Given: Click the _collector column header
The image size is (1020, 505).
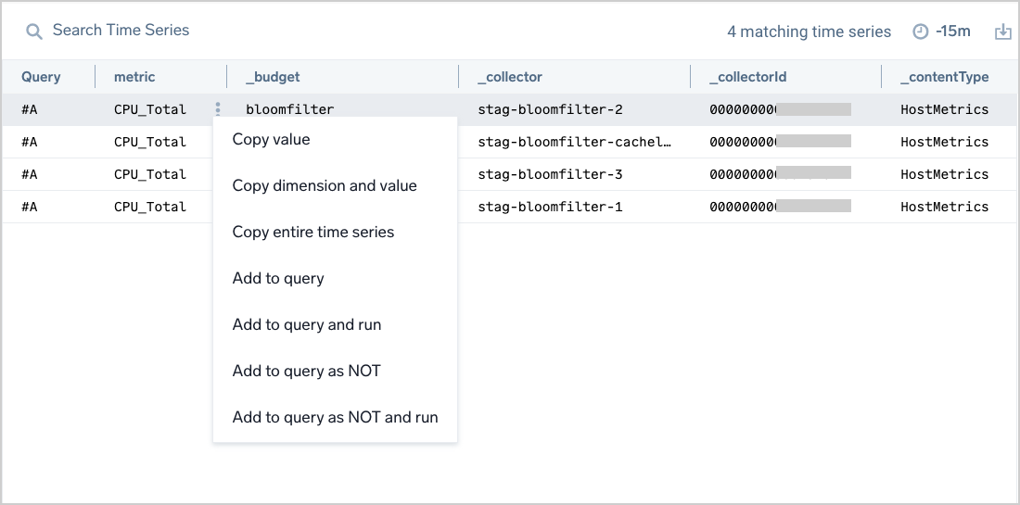Looking at the screenshot, I should [x=510, y=77].
